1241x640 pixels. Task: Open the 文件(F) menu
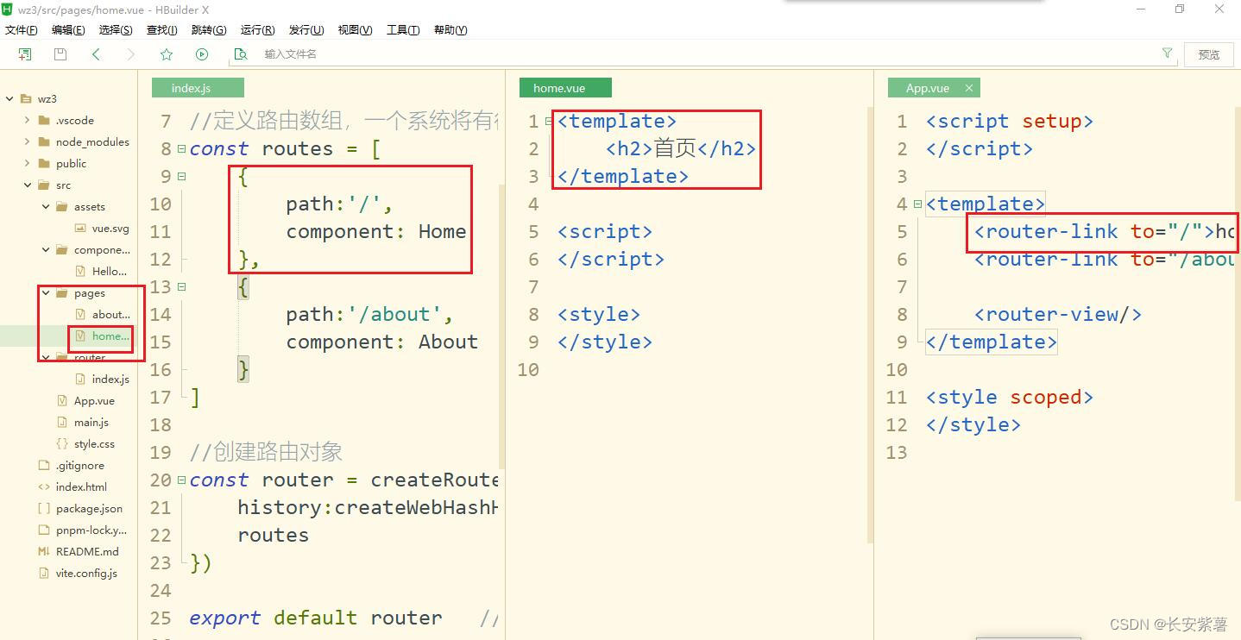pyautogui.click(x=22, y=29)
